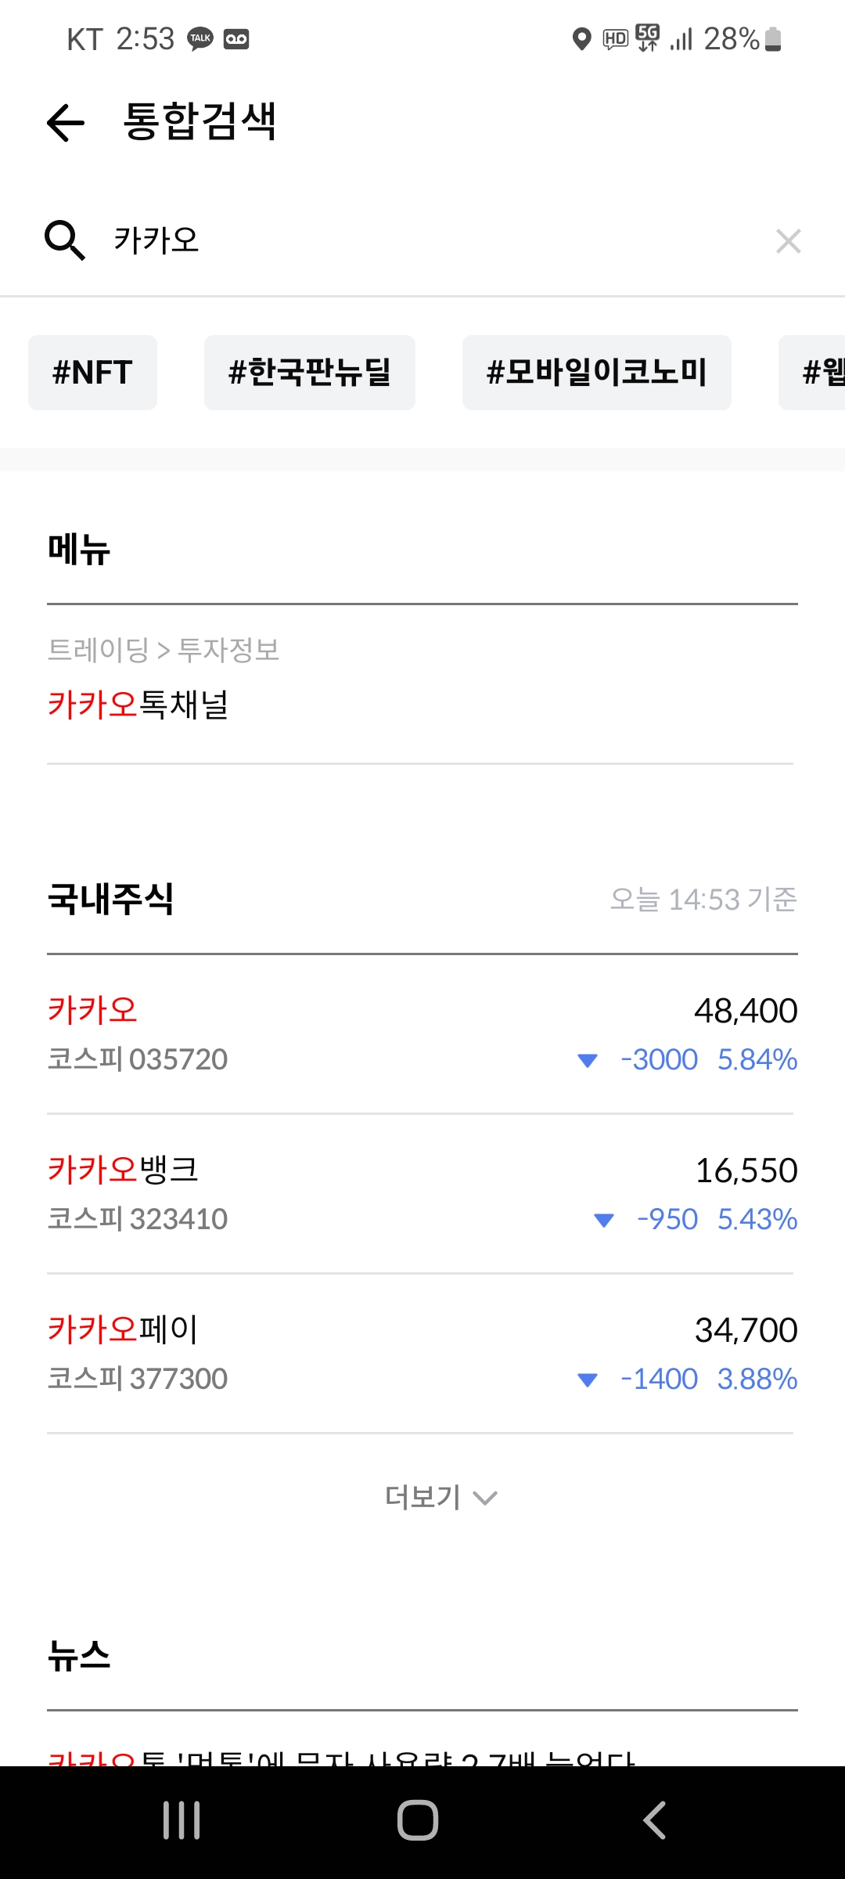This screenshot has height=1879, width=845.
Task: Tap the KakaoTalk notification icon
Action: click(x=200, y=38)
